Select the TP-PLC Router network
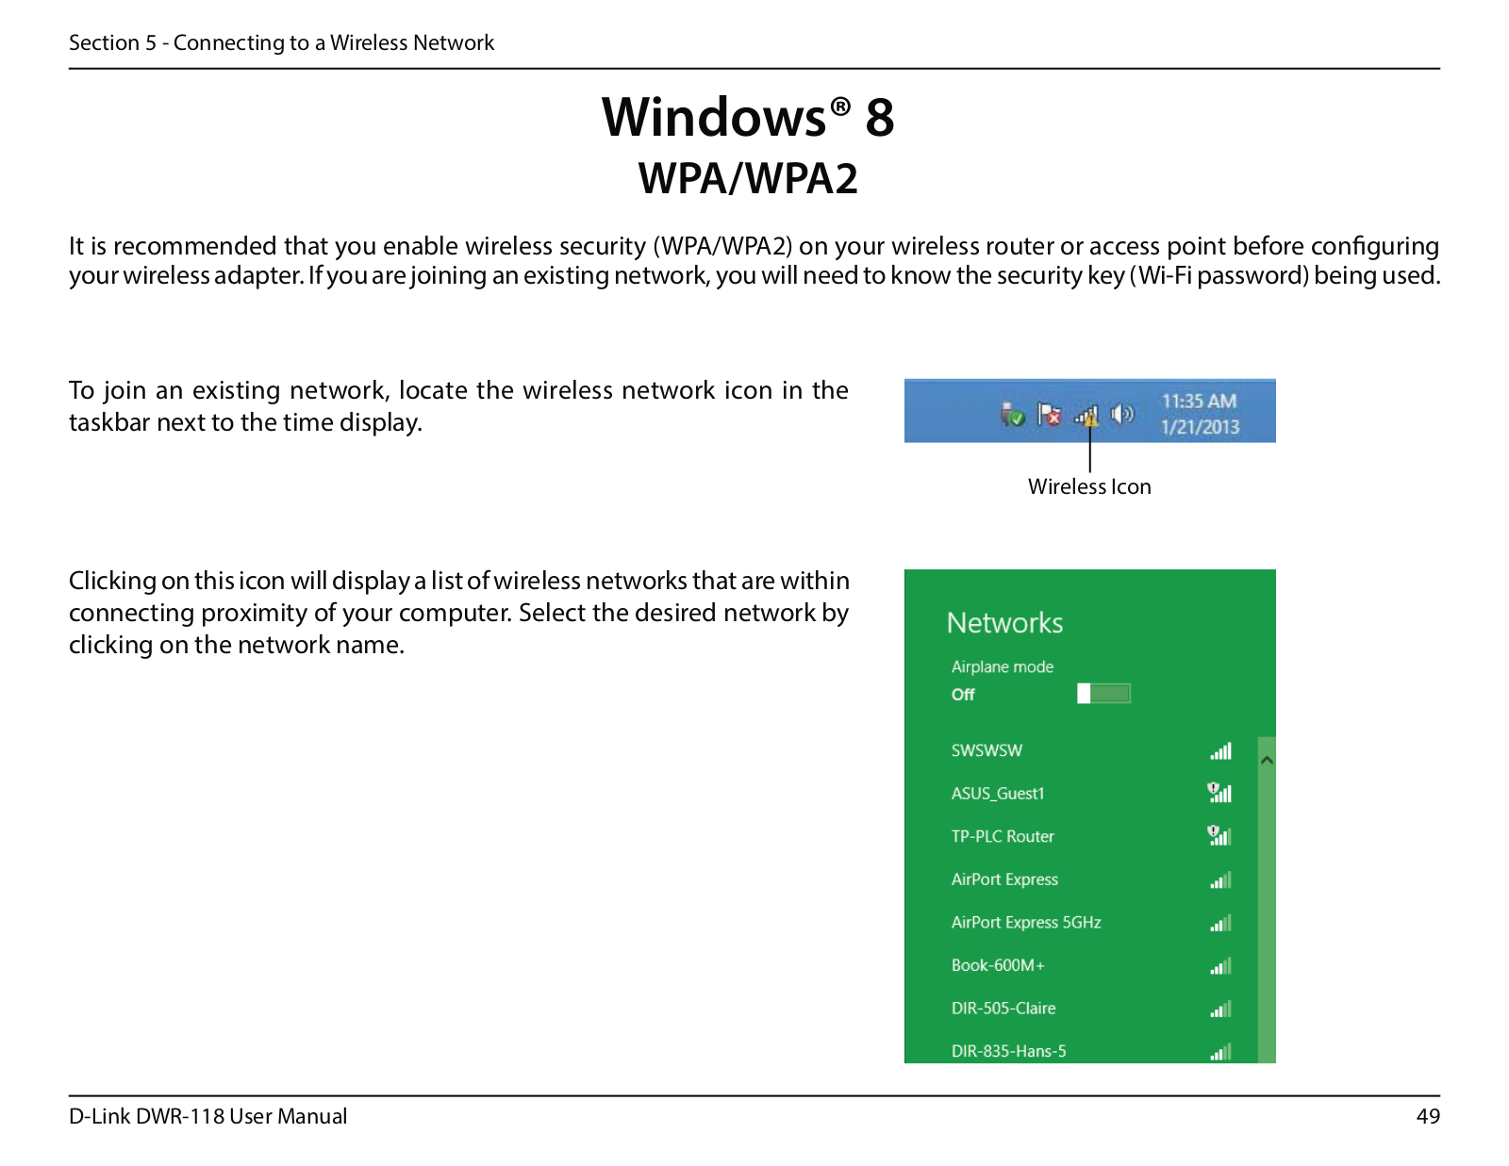Viewport: 1509px width, 1166px height. click(x=1090, y=836)
